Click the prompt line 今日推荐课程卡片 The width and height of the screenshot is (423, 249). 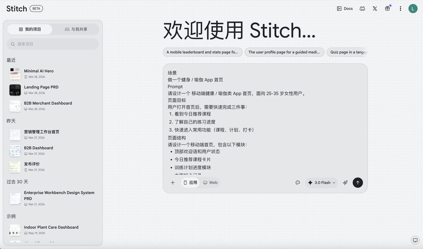(x=193, y=160)
